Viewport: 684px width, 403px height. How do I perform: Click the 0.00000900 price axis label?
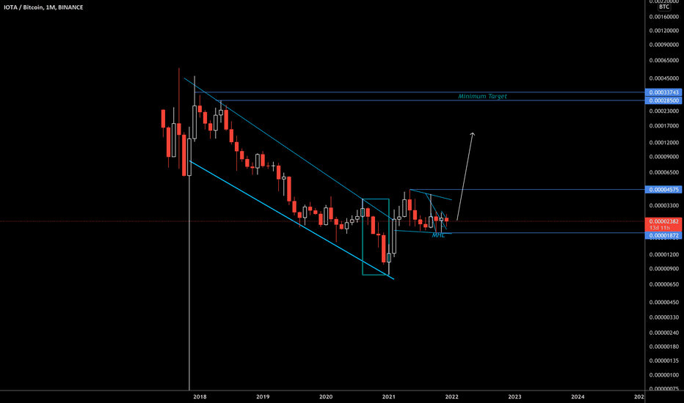click(664, 269)
